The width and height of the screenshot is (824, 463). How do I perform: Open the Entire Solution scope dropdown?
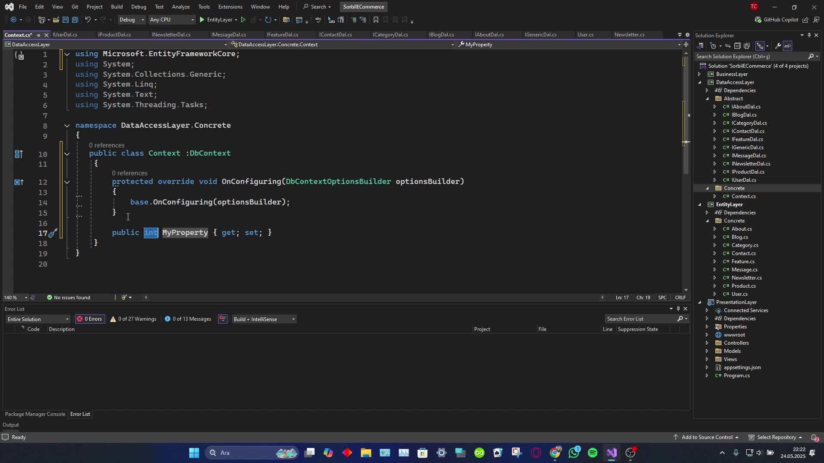point(38,319)
